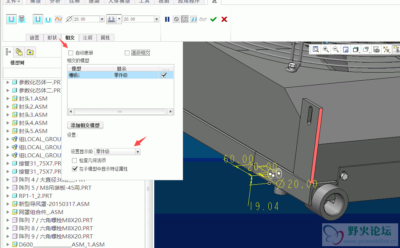The image size is (400, 248).
Task: Choose the predefined rectangle hole profile
Action: [38, 19]
